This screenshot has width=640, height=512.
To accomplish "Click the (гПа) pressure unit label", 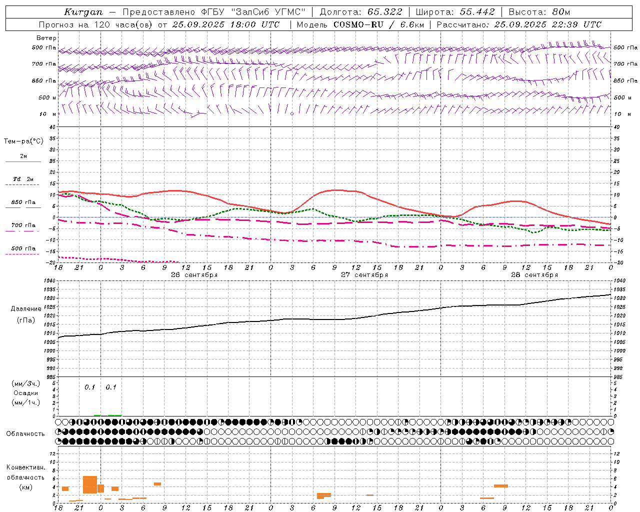I will 26,320.
